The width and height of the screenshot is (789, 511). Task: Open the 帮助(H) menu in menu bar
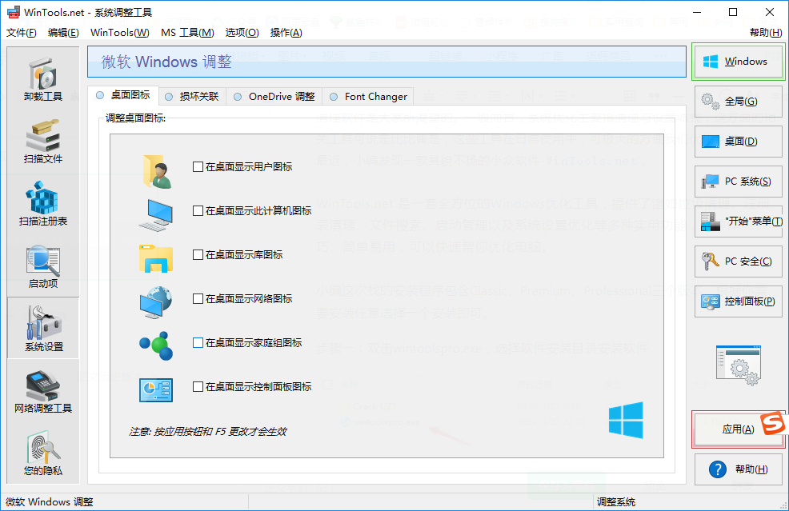(766, 33)
